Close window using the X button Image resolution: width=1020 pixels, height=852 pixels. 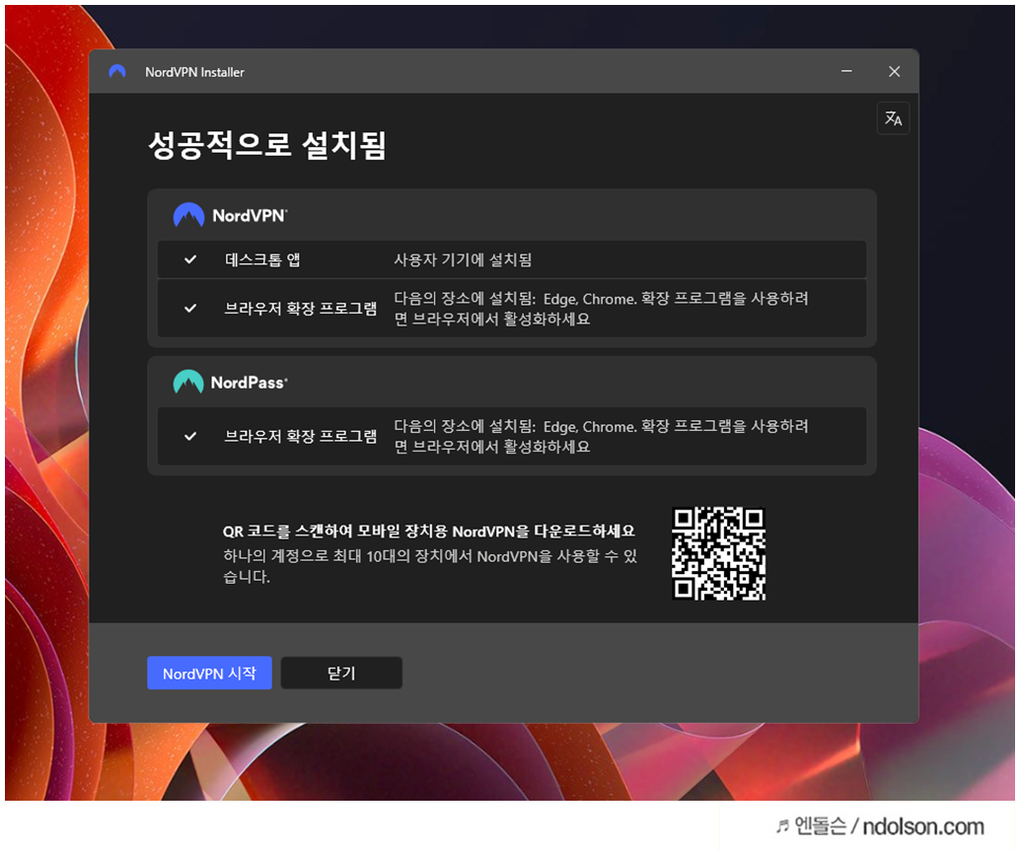click(x=895, y=71)
